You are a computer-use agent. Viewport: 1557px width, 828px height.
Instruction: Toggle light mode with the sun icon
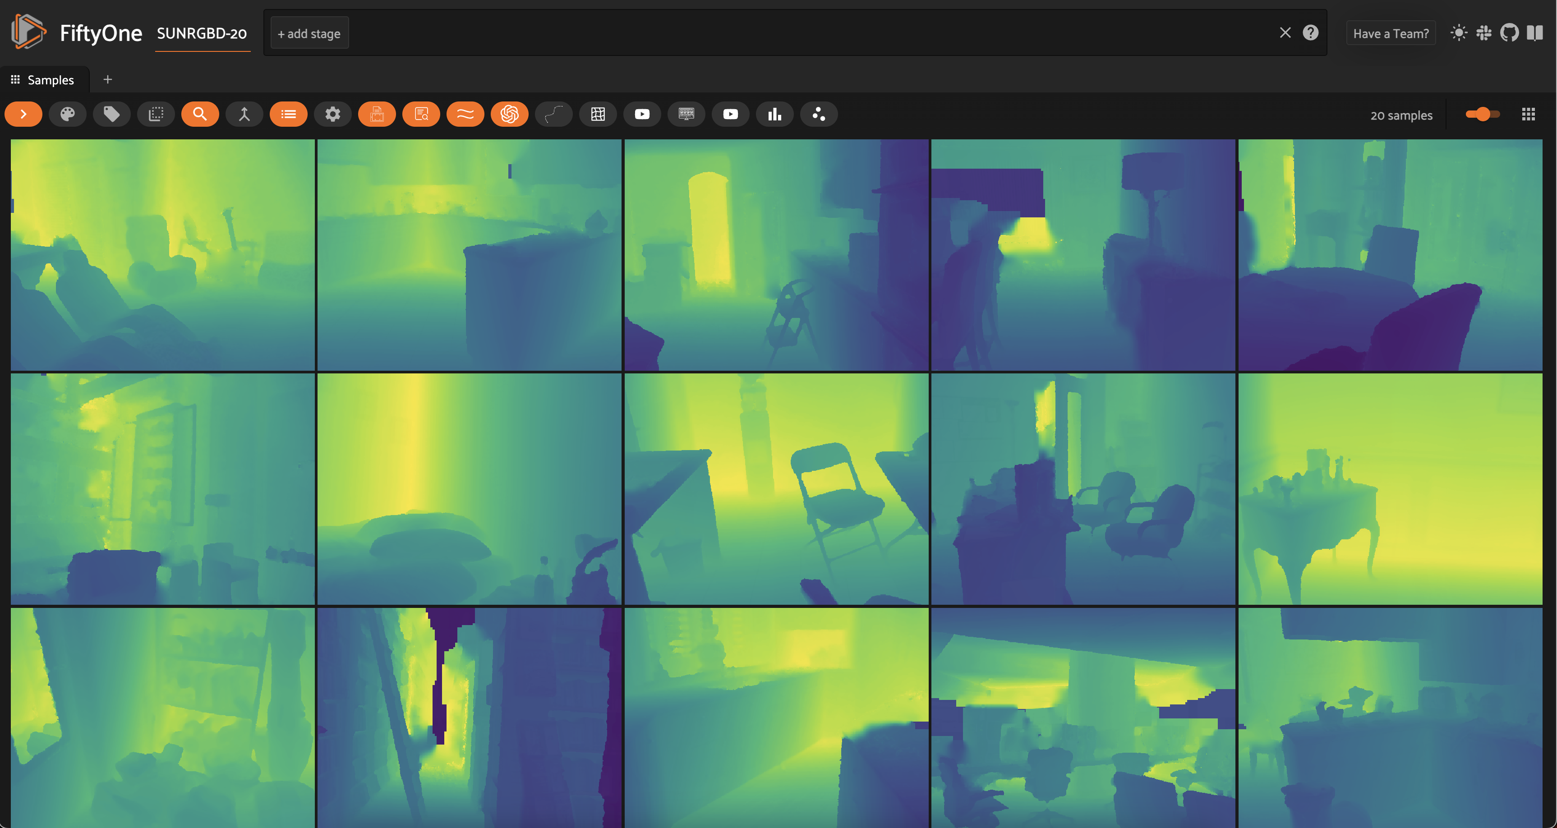tap(1459, 32)
